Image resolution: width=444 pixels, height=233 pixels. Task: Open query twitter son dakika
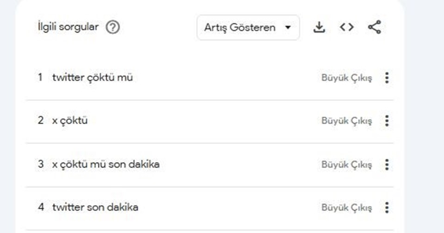(x=95, y=207)
